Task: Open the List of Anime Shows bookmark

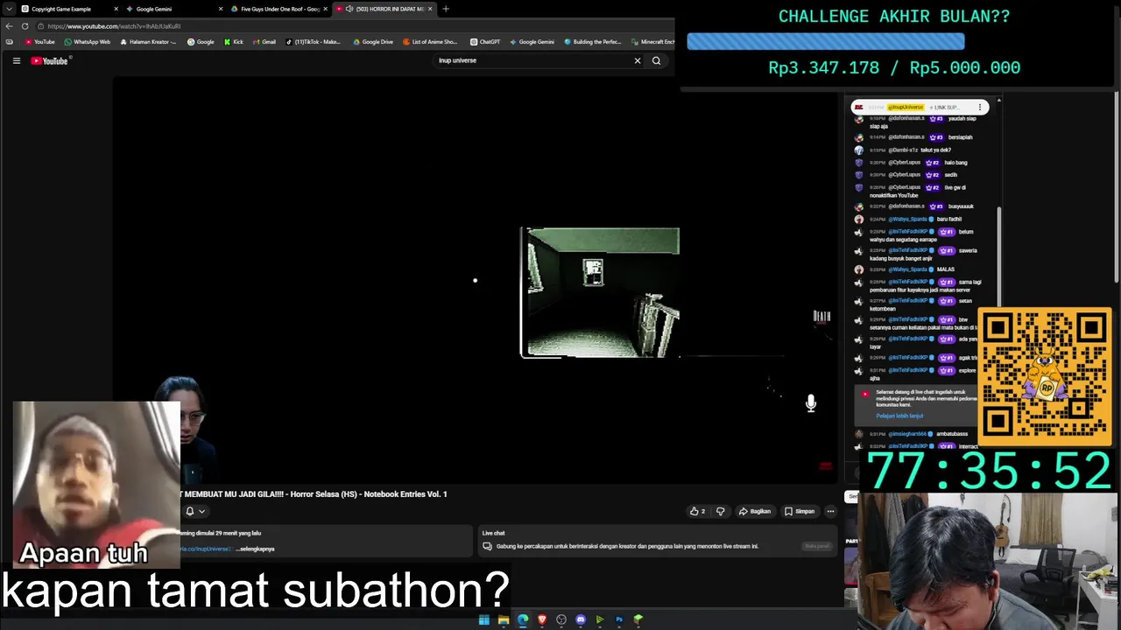Action: [430, 42]
